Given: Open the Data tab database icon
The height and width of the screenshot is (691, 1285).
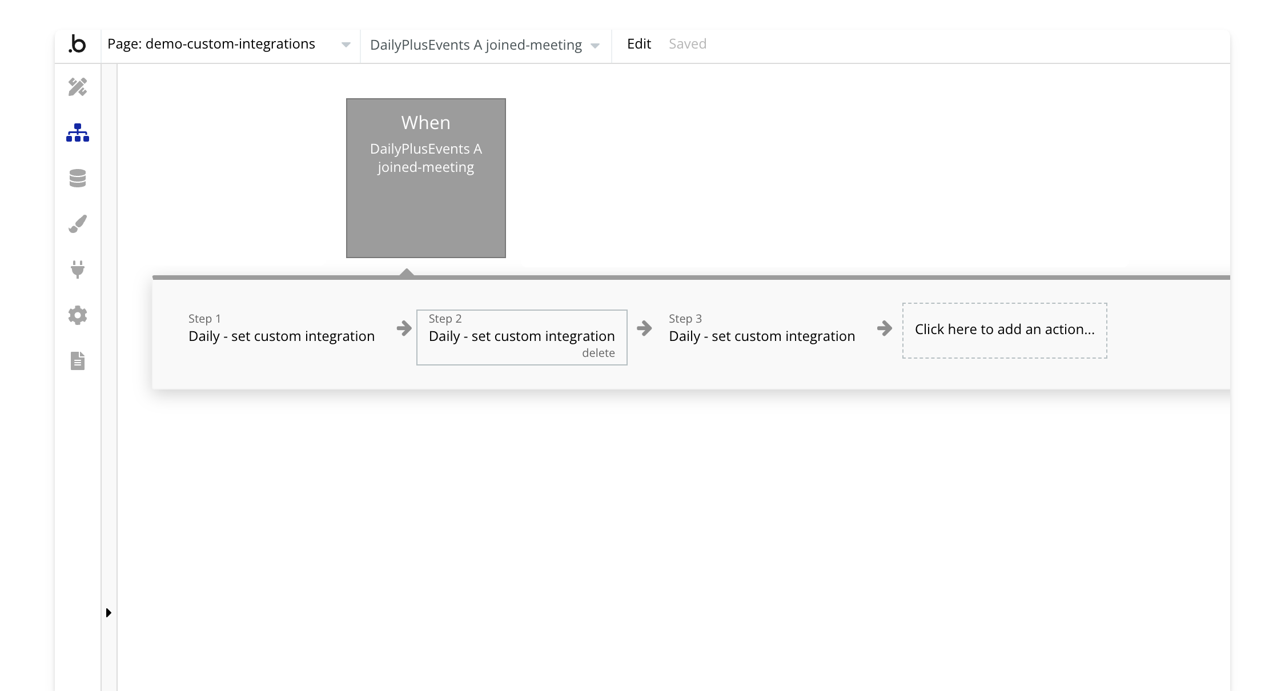Looking at the screenshot, I should tap(78, 178).
